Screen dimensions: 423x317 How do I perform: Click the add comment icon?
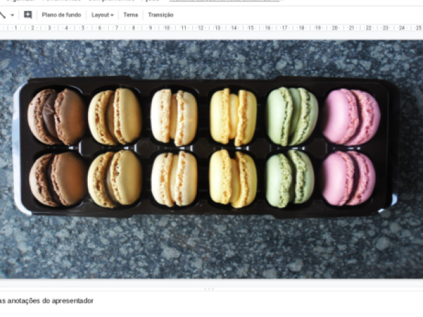pos(28,15)
